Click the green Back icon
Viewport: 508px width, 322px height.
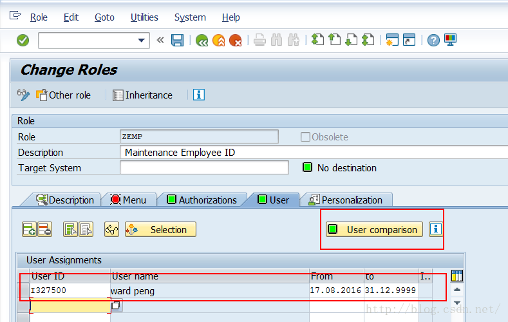(x=202, y=41)
